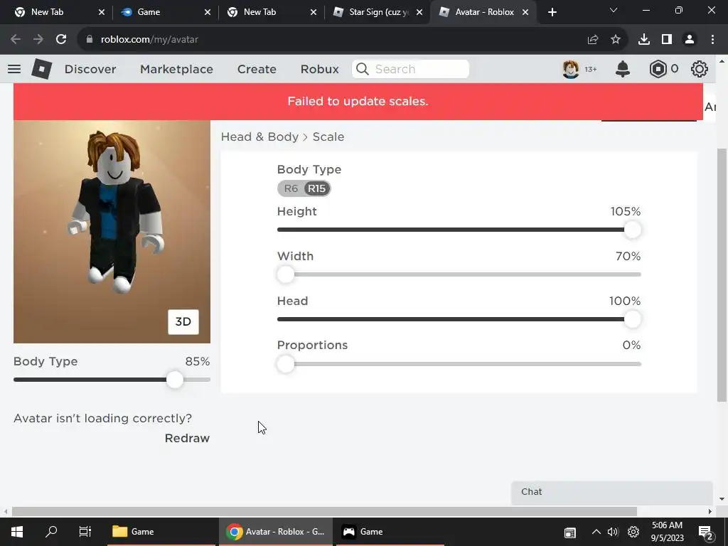This screenshot has width=728, height=546.
Task: Open the Chat panel
Action: tap(611, 492)
